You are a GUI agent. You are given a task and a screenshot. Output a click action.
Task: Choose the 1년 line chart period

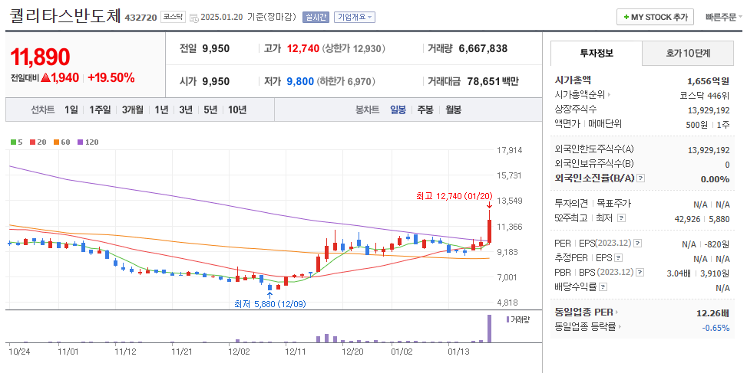pos(161,110)
